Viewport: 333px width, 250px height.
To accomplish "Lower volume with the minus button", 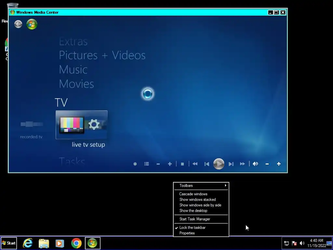I will (x=267, y=164).
